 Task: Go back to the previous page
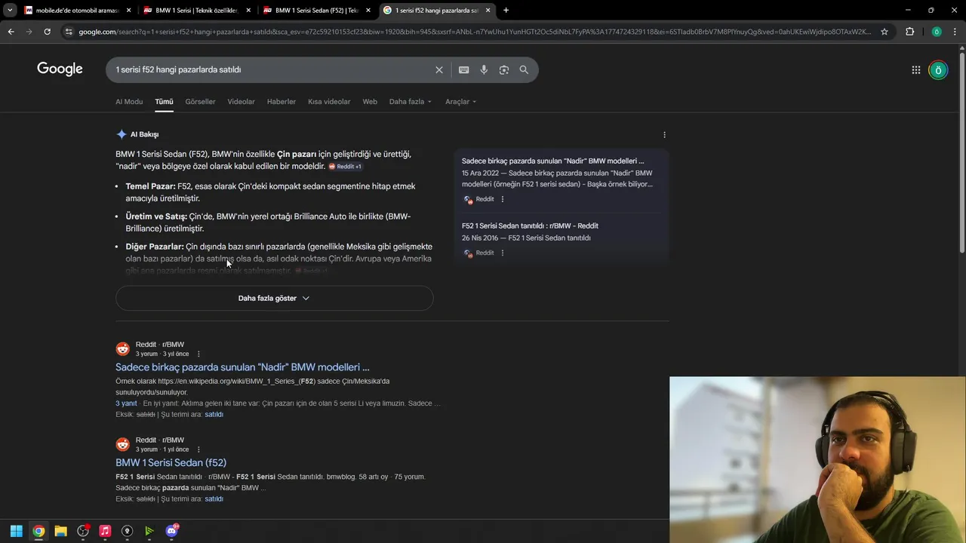coord(11,32)
